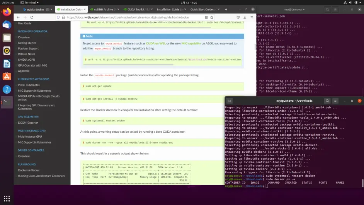Close the Installation Guide tab

[x=85, y=9]
